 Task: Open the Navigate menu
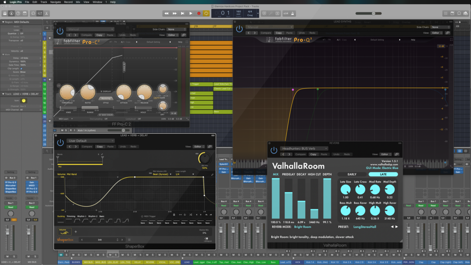[x=56, y=2]
